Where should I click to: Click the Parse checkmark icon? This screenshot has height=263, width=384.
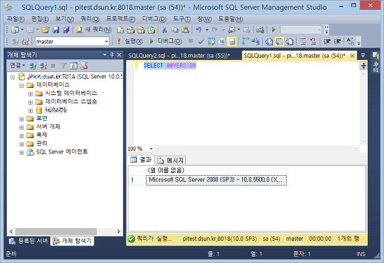click(x=201, y=42)
